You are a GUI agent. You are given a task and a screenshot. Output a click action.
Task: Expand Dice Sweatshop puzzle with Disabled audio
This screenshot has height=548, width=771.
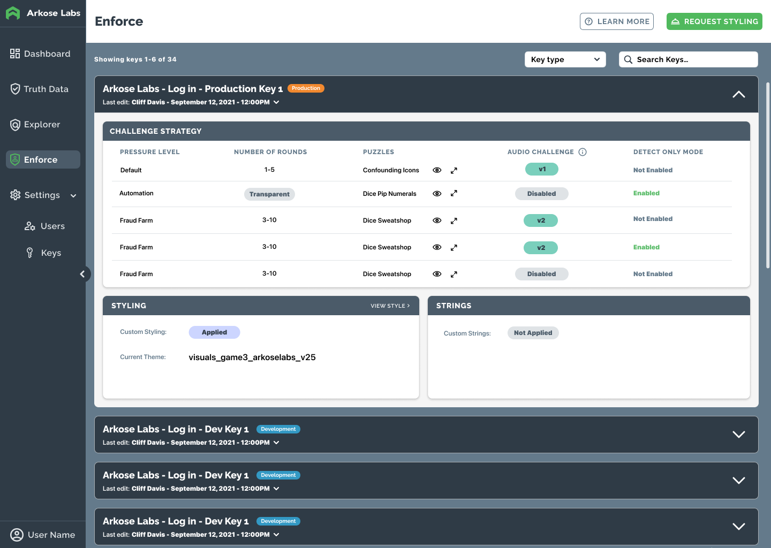454,274
